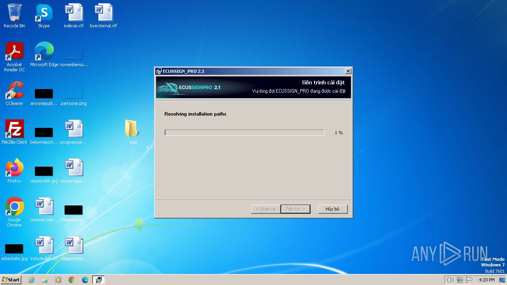
Task: Select the villagemaste... document icon
Action: [74, 249]
